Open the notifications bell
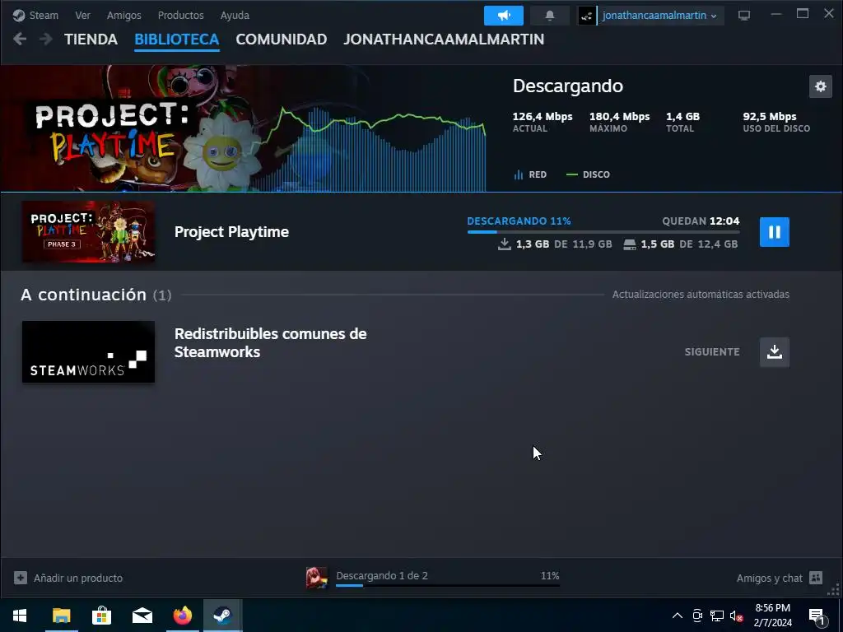Image resolution: width=843 pixels, height=632 pixels. [549, 16]
